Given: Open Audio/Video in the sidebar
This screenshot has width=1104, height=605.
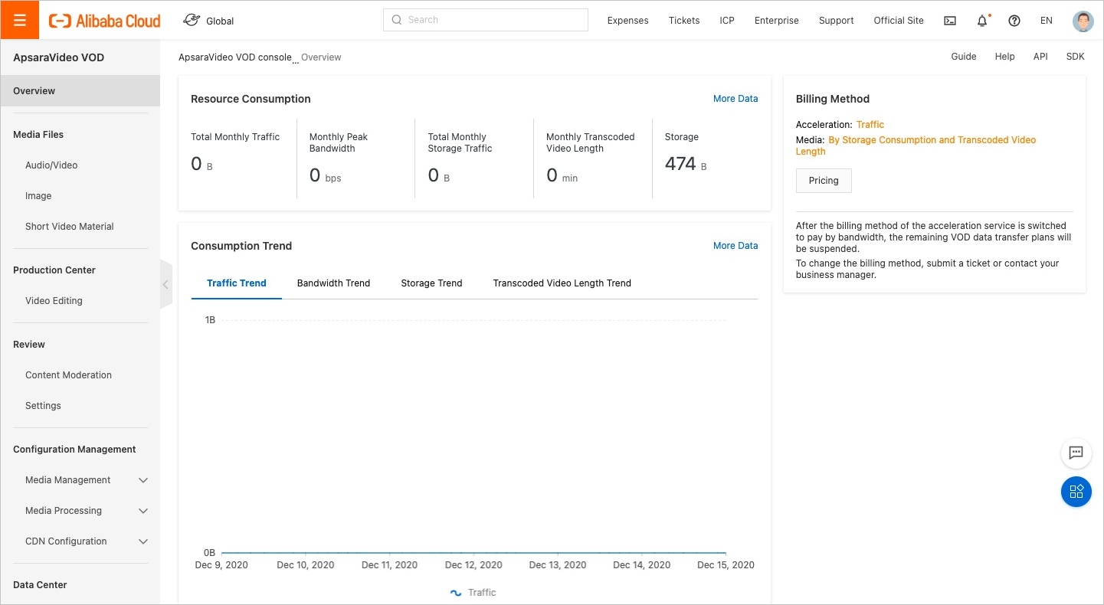Looking at the screenshot, I should point(51,165).
